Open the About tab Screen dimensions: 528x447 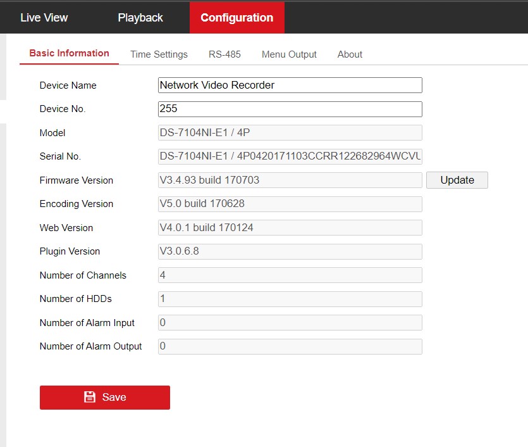point(350,54)
